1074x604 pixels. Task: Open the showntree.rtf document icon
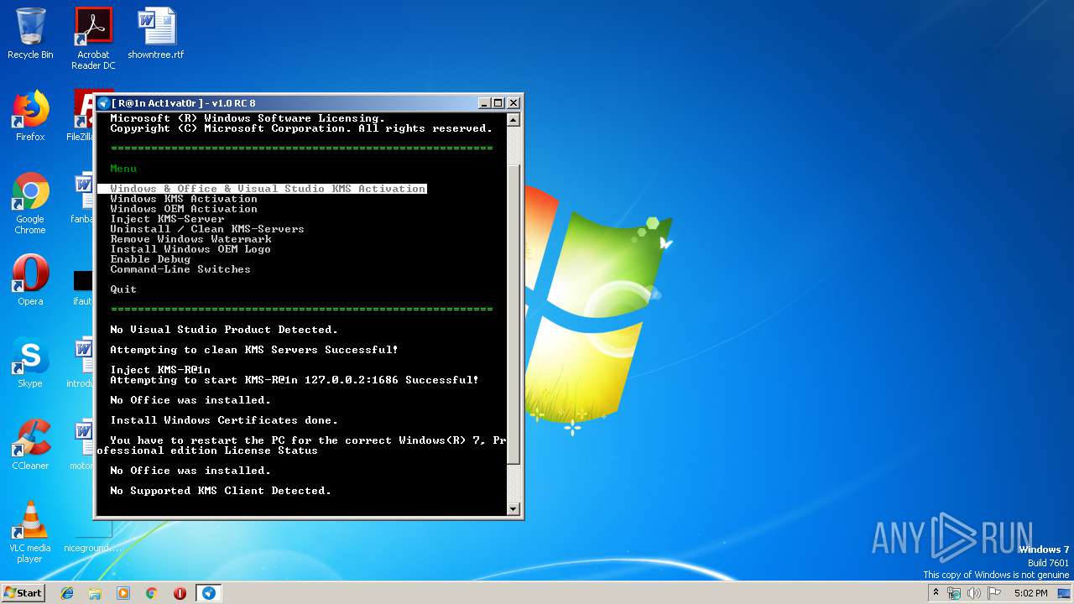point(156,34)
